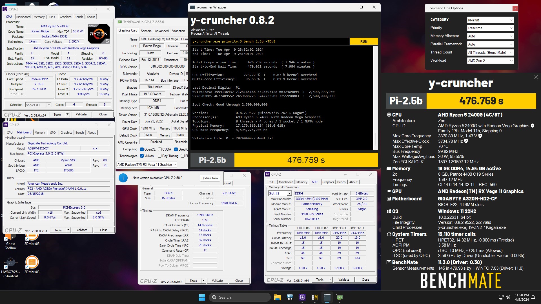Open Windows Start menu icon

[202, 297]
